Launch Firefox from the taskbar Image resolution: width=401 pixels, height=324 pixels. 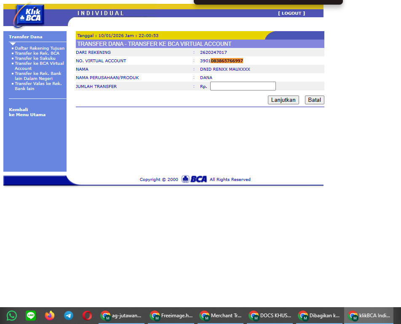coord(50,316)
